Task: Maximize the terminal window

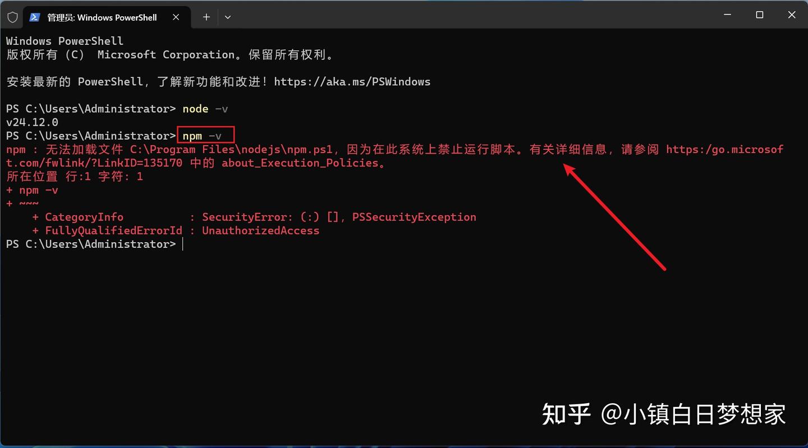Action: tap(759, 16)
